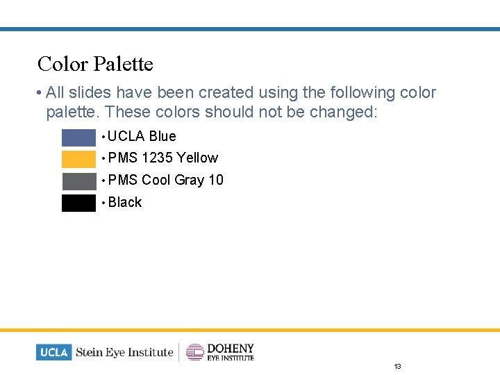
Task: Click the PMS 1235 Yellow swatch
Action: pyautogui.click(x=78, y=158)
